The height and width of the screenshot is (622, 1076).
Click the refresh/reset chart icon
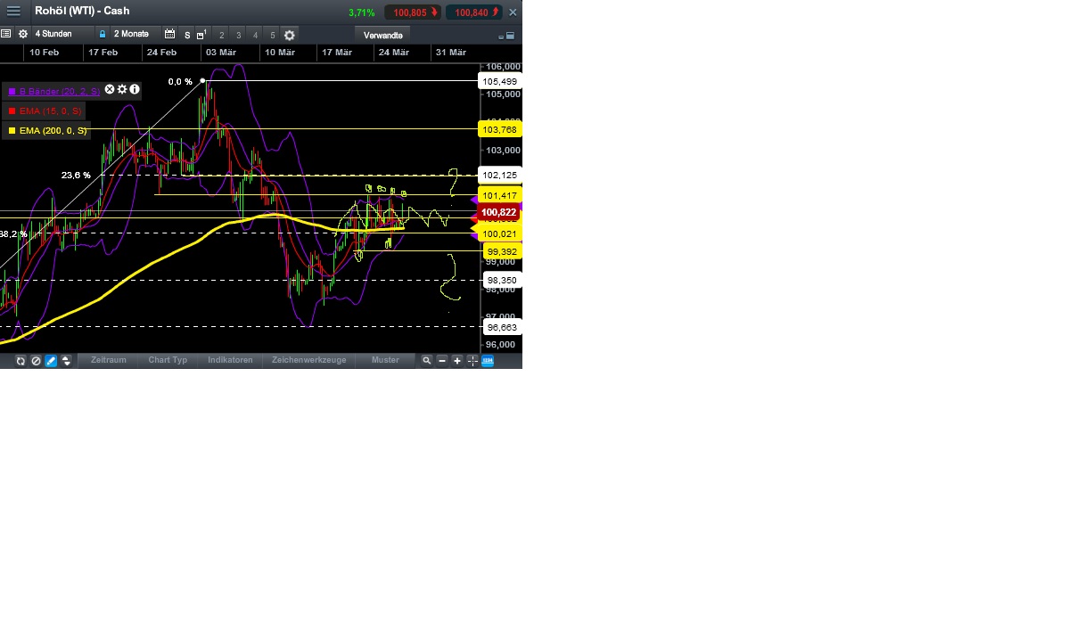coord(20,361)
